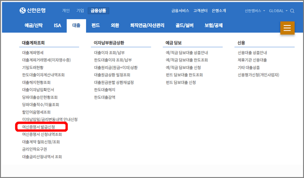
Task: Switch to the 대출 tab
Action: (76, 26)
